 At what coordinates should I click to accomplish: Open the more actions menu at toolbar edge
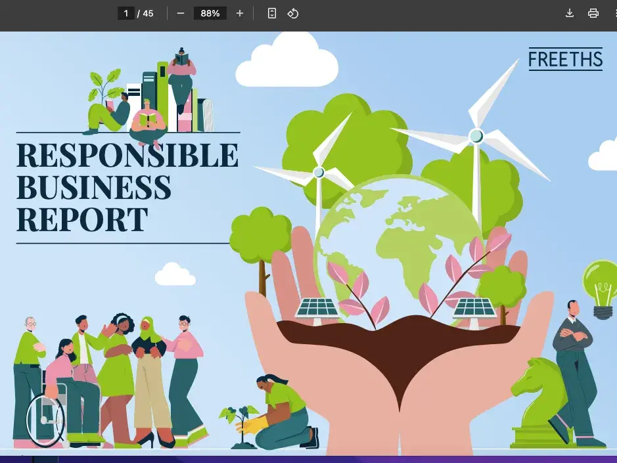click(x=614, y=13)
